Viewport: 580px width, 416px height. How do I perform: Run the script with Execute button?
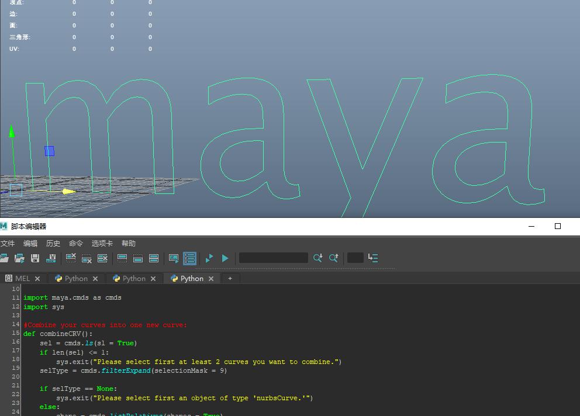(x=225, y=258)
